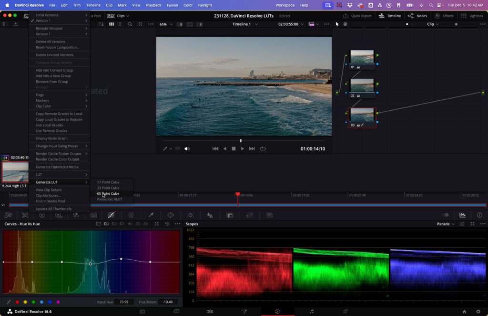Open viewer zoom 65% dropdown

tap(166, 24)
